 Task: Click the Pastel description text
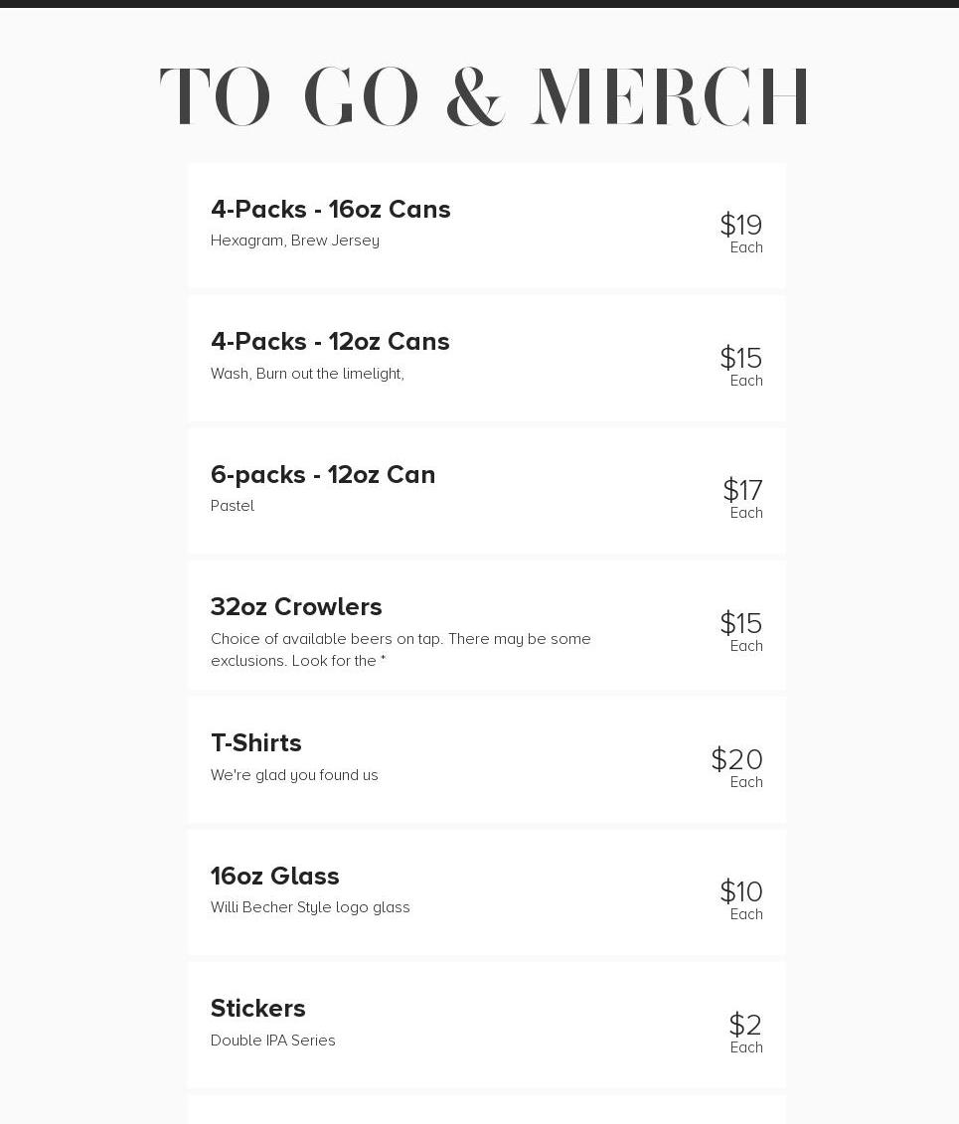[233, 506]
